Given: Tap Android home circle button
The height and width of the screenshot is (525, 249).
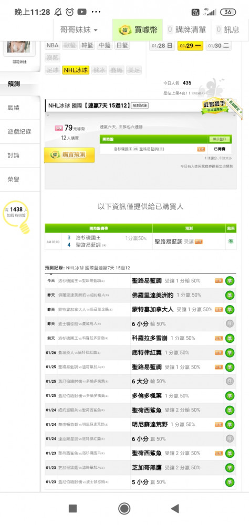Looking at the screenshot, I should tap(124, 509).
